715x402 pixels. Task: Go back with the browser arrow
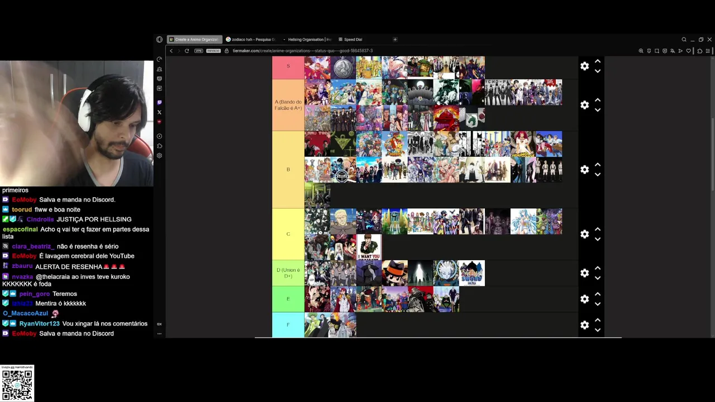(x=171, y=51)
